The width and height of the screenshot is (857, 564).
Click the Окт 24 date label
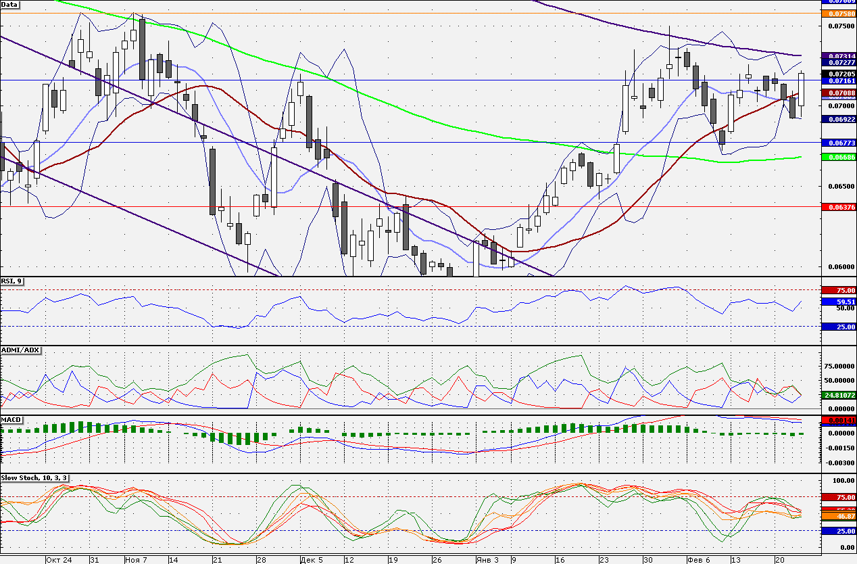[x=58, y=560]
